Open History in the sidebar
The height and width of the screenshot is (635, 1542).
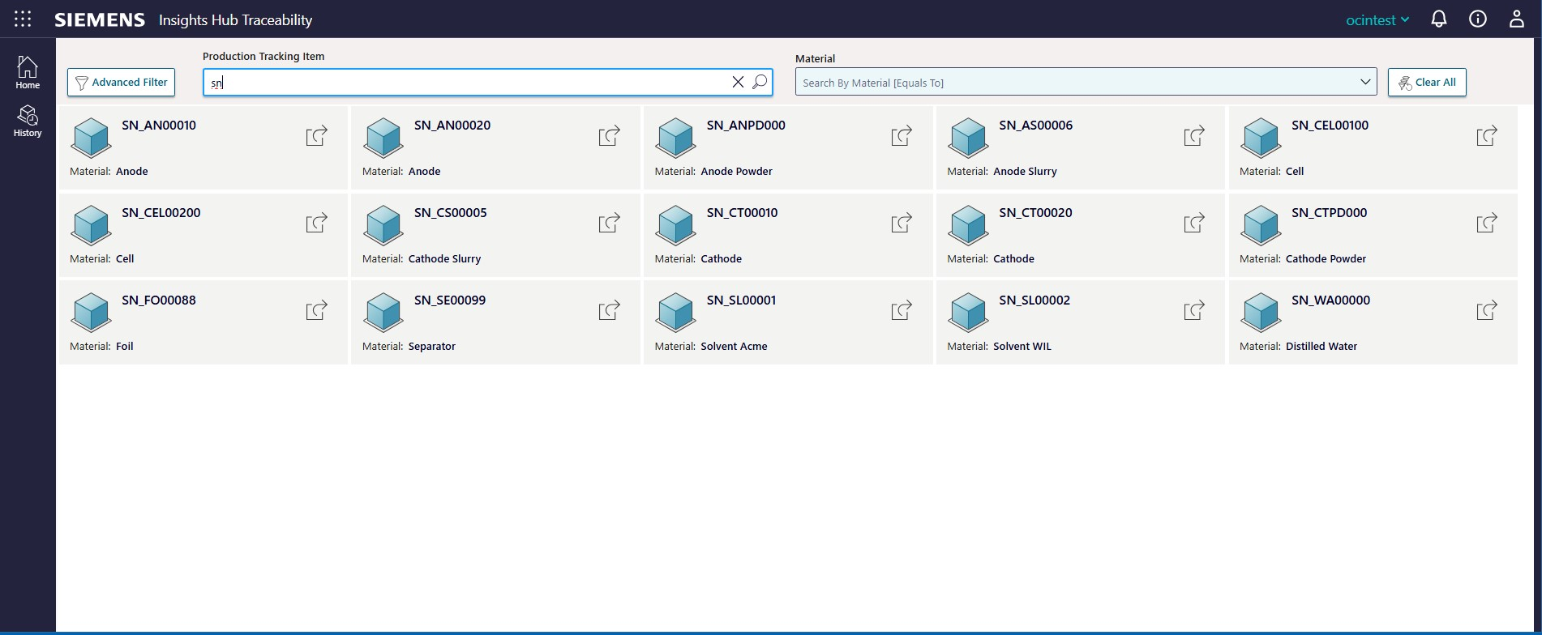pyautogui.click(x=28, y=121)
